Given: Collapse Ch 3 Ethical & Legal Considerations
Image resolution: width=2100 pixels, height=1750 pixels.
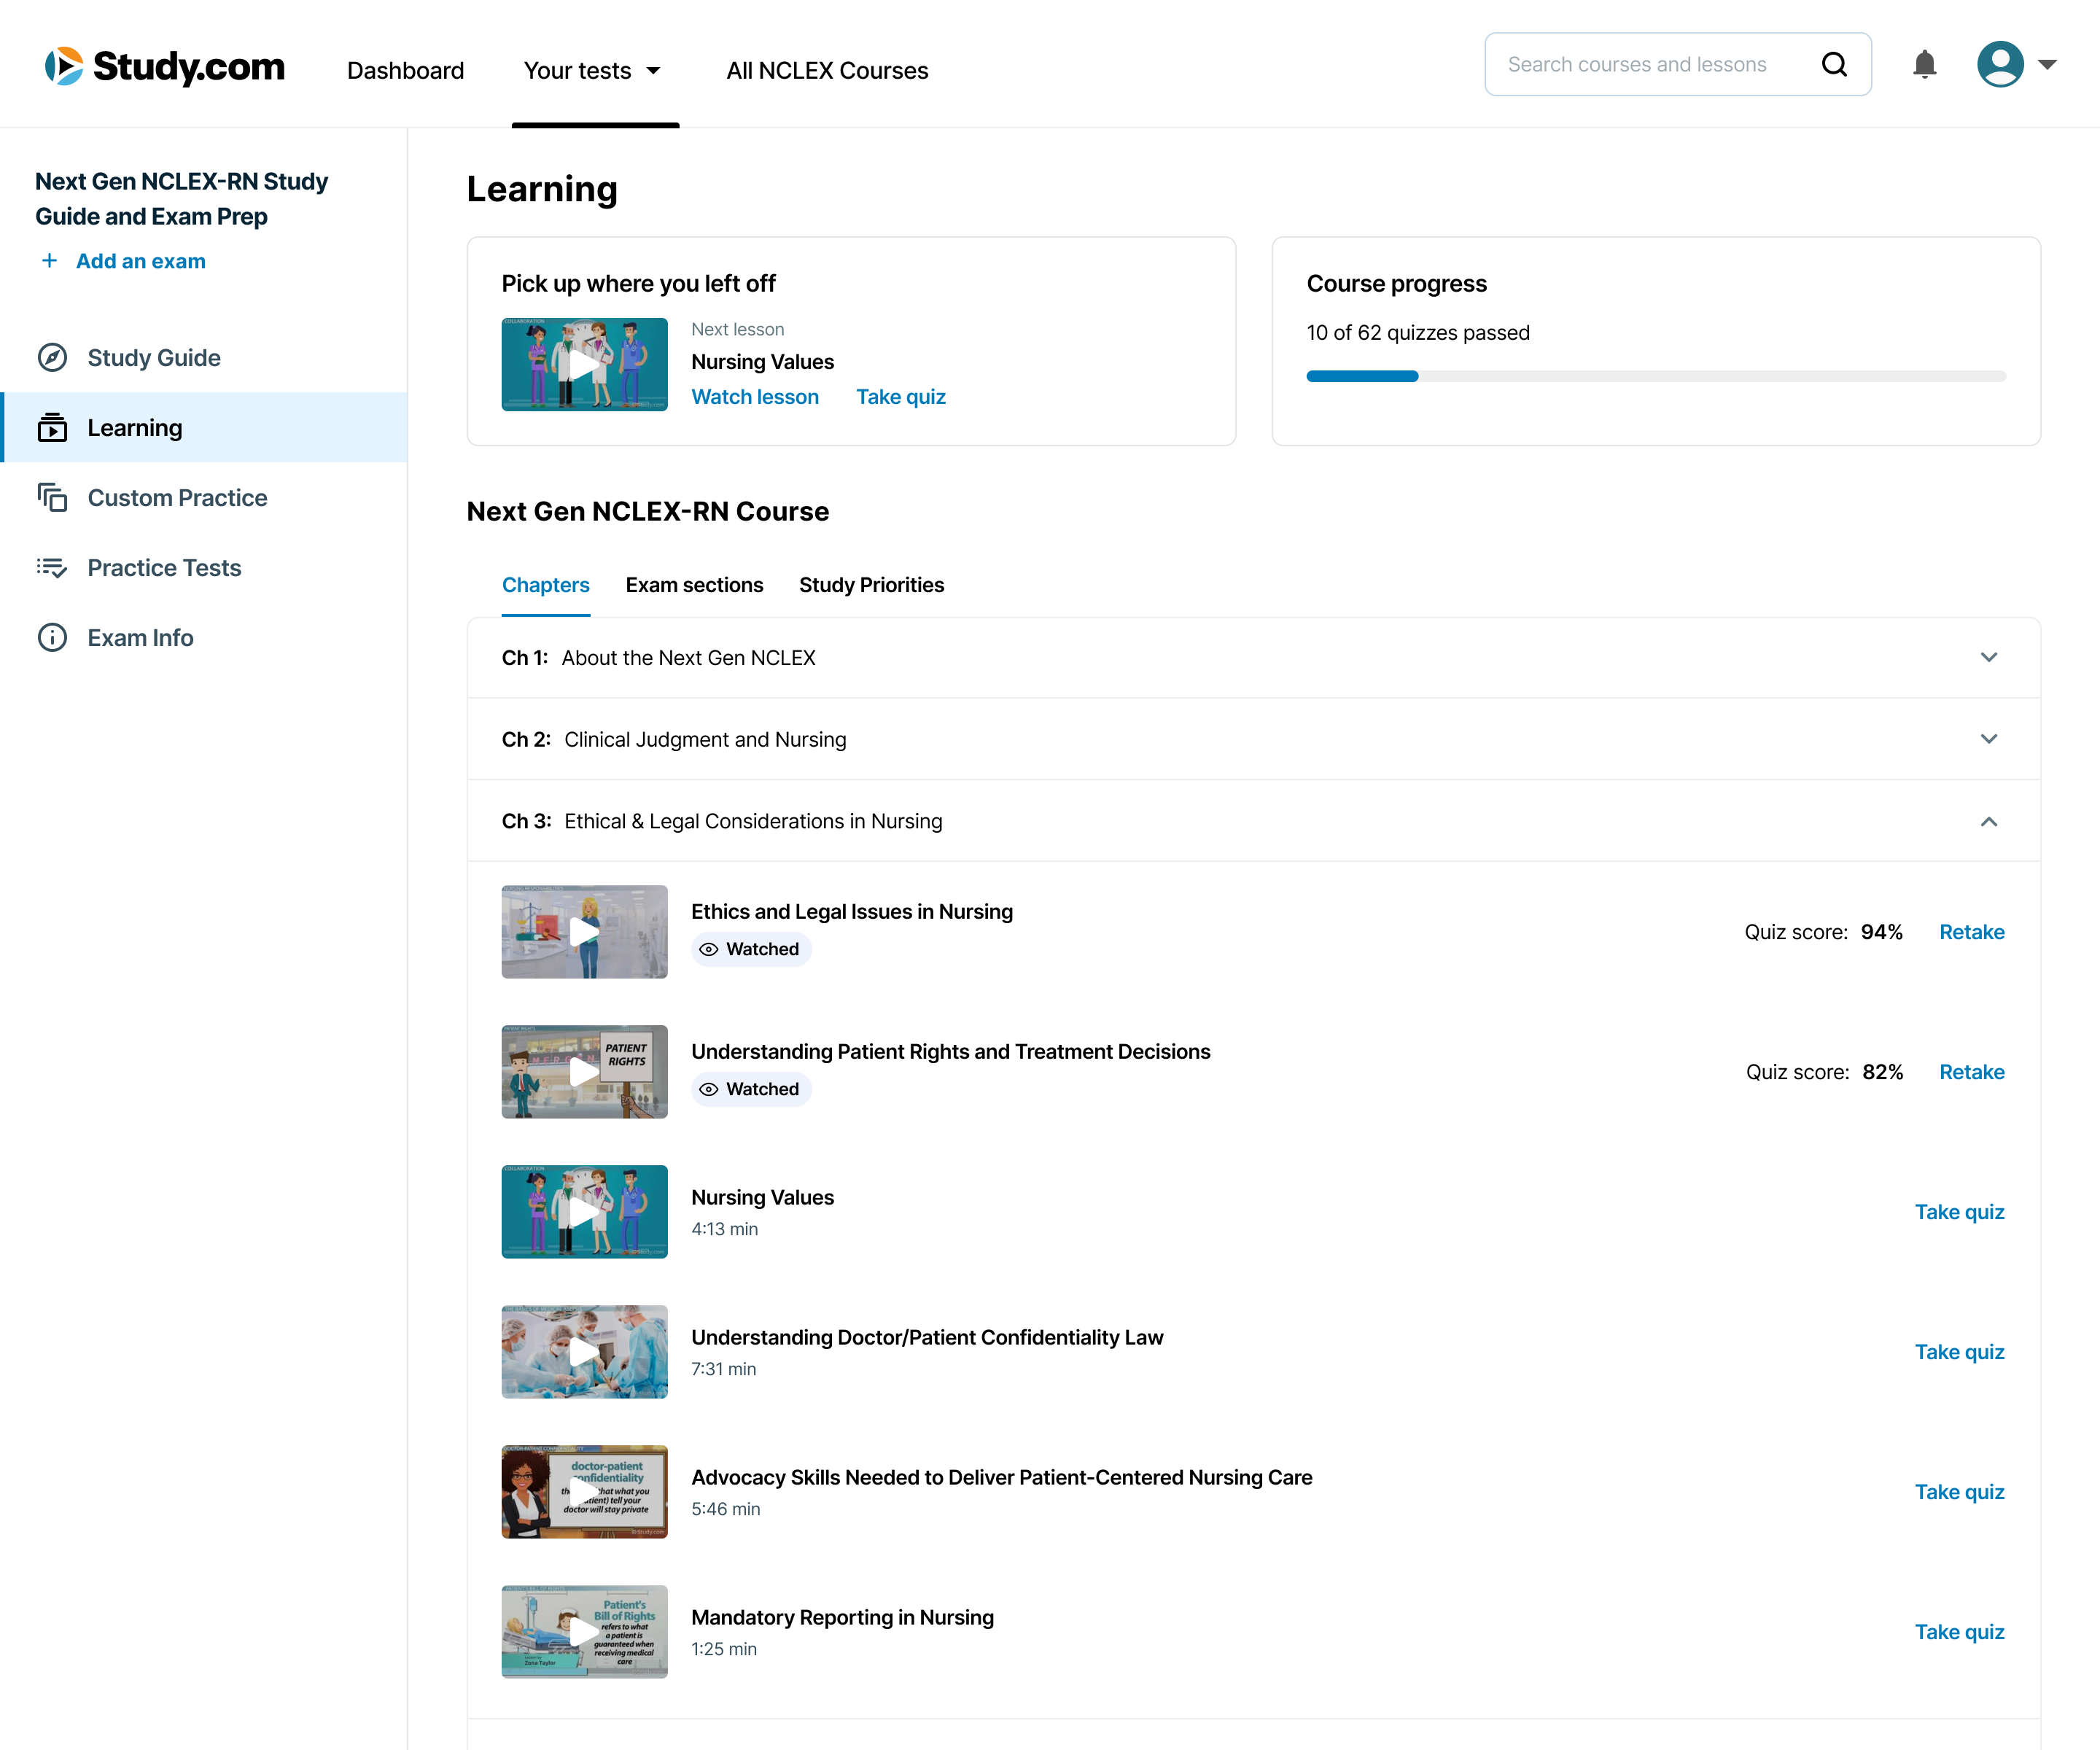Looking at the screenshot, I should (x=1253, y=821).
